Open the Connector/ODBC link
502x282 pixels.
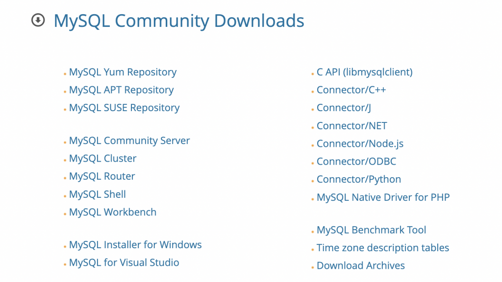coord(356,162)
